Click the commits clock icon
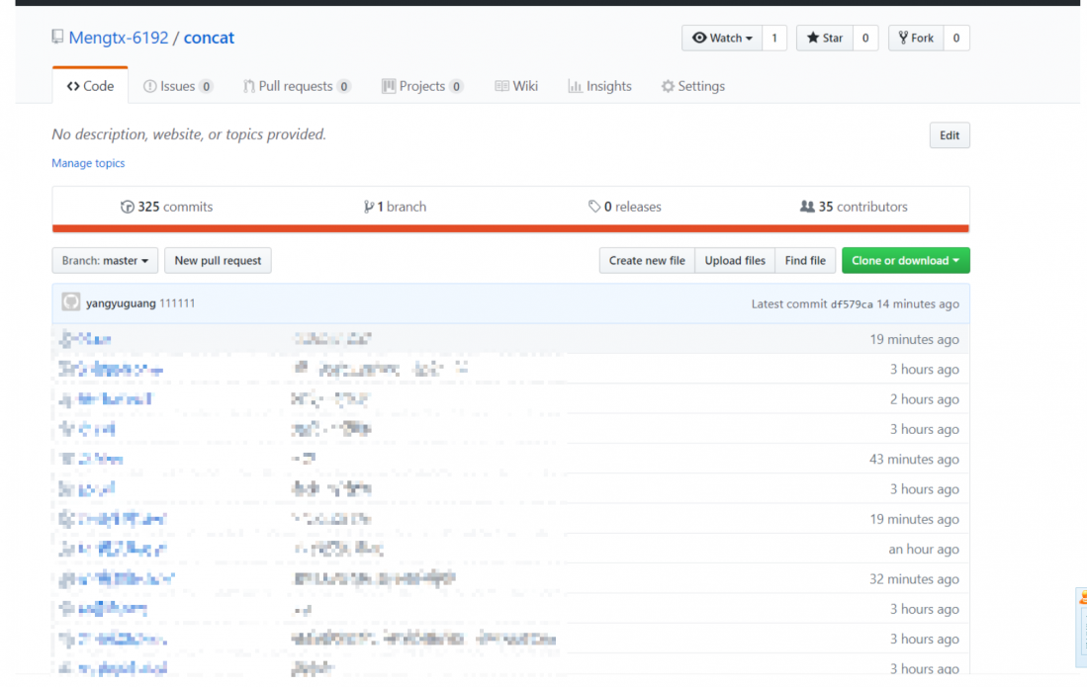Screen dimensions: 1087x687 pos(127,207)
